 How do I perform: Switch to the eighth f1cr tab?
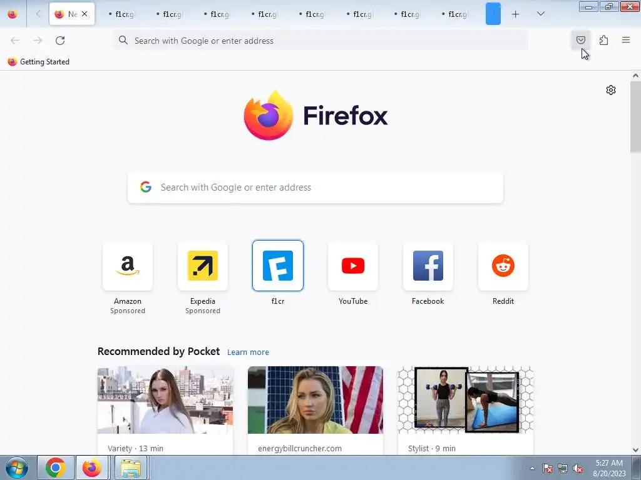(454, 14)
